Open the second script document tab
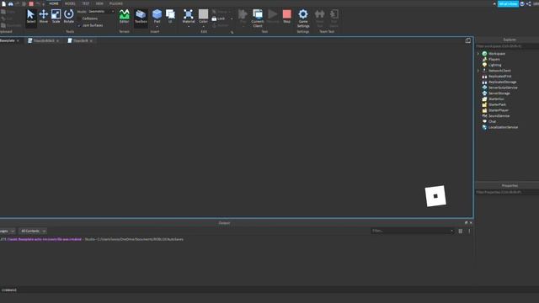539x303 pixels. pyautogui.click(x=44, y=40)
